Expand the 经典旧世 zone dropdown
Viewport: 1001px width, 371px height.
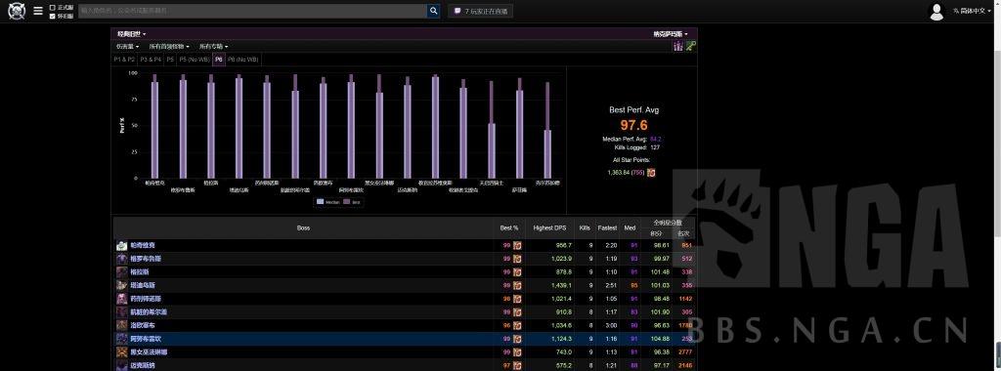(132, 34)
